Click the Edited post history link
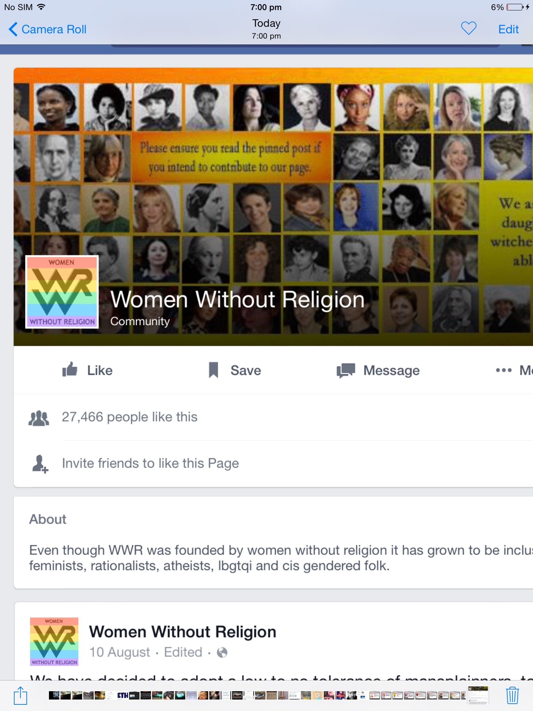 [x=183, y=652]
